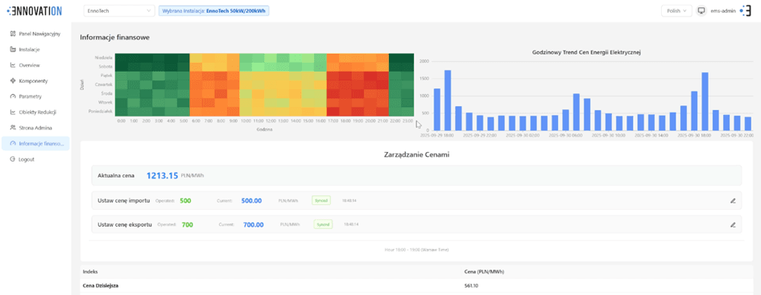Click the Wybrana Instalacja EnnoTech 50kW/200kWh tag
Image resolution: width=761 pixels, height=295 pixels.
(x=214, y=10)
